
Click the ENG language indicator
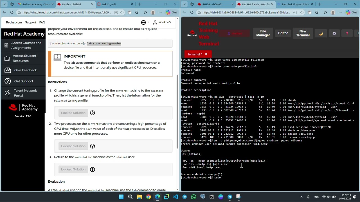[x=316, y=197]
